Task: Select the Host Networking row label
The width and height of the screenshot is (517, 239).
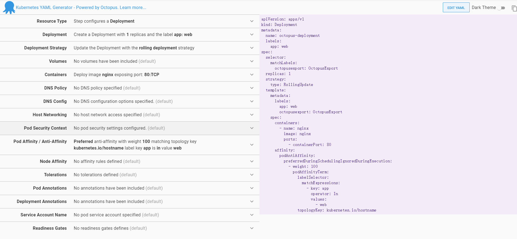Action: coord(50,115)
